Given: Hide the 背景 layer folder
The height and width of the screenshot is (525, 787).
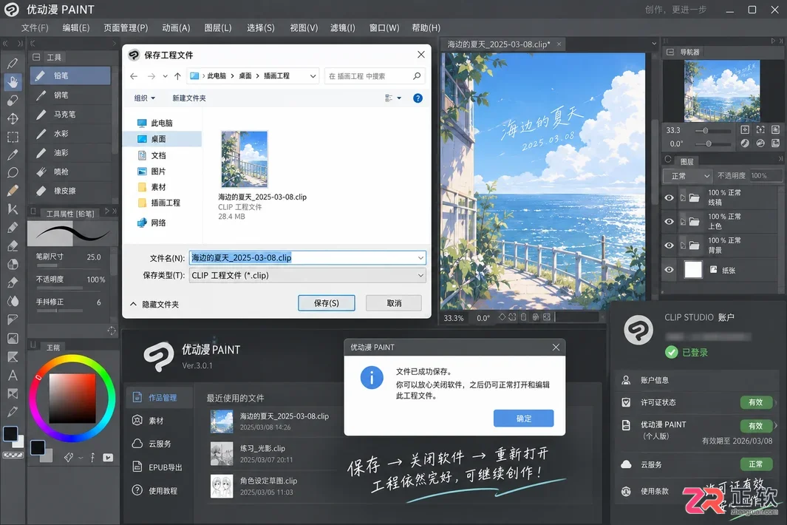Looking at the screenshot, I should [x=669, y=245].
